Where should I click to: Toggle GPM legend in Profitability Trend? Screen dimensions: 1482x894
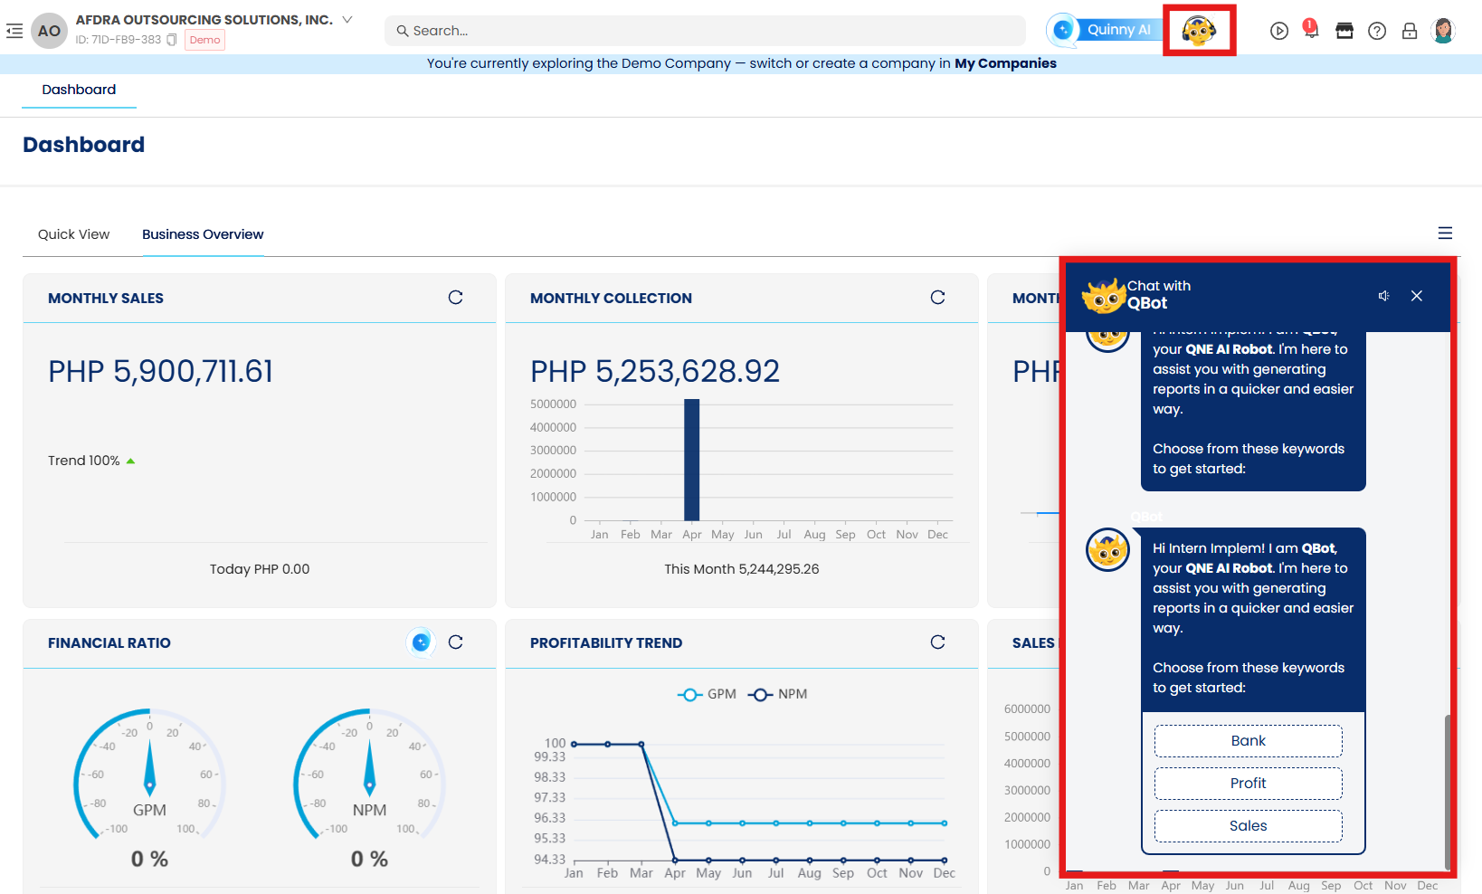(x=707, y=694)
